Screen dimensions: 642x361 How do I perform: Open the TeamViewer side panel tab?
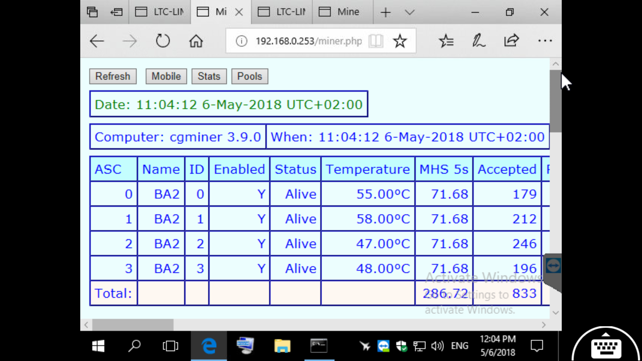click(x=553, y=266)
